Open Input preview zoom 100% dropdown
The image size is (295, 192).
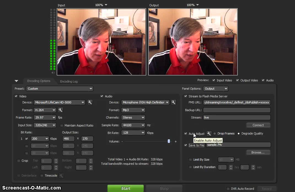pos(101,5)
